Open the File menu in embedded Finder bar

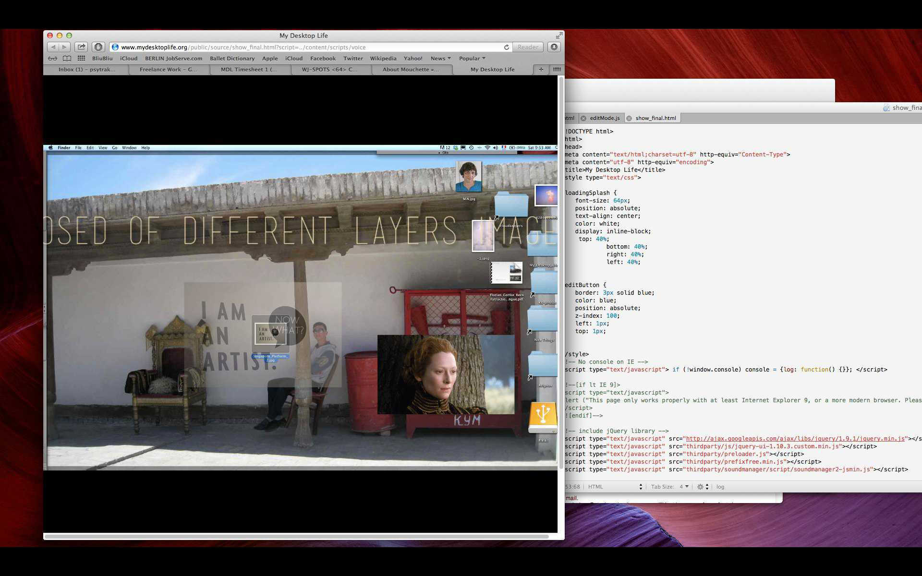(78, 148)
